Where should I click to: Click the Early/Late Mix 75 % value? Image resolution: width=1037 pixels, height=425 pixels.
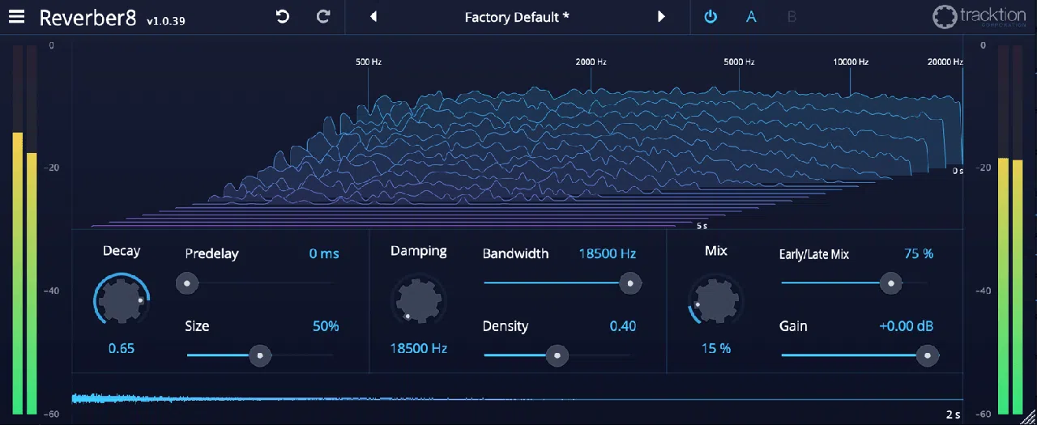tap(919, 253)
